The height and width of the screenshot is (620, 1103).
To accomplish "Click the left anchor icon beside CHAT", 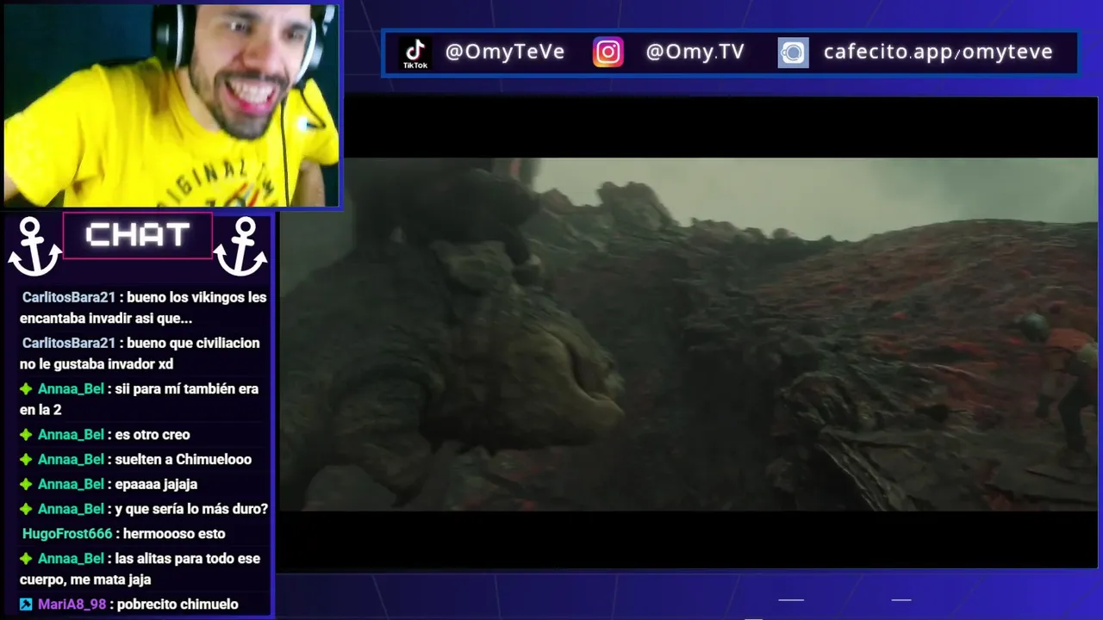I will pos(34,246).
